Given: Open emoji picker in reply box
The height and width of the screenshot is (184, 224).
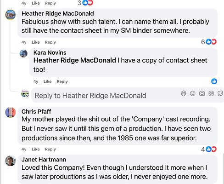Looking at the screenshot, I should point(193,93).
